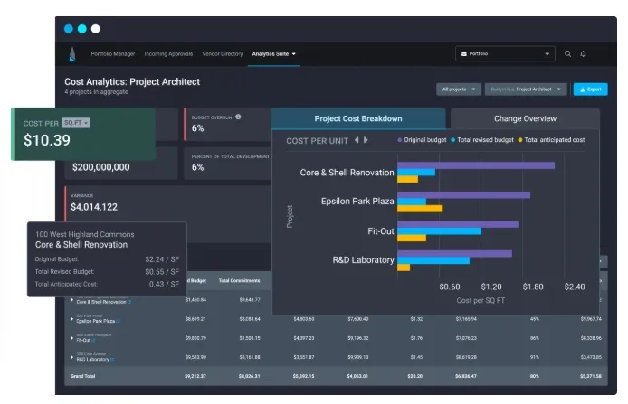
Task: Open Vendor Directory link
Action: pyautogui.click(x=223, y=53)
